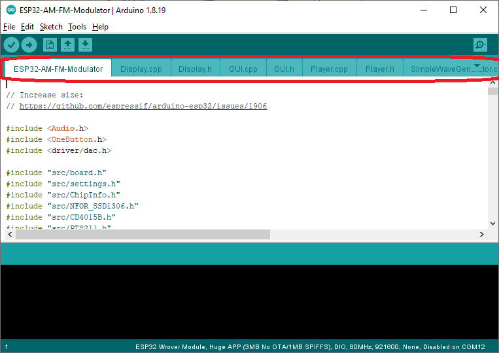Click the horizontal scrollbar thumb
The width and height of the screenshot is (499, 353).
[143, 235]
